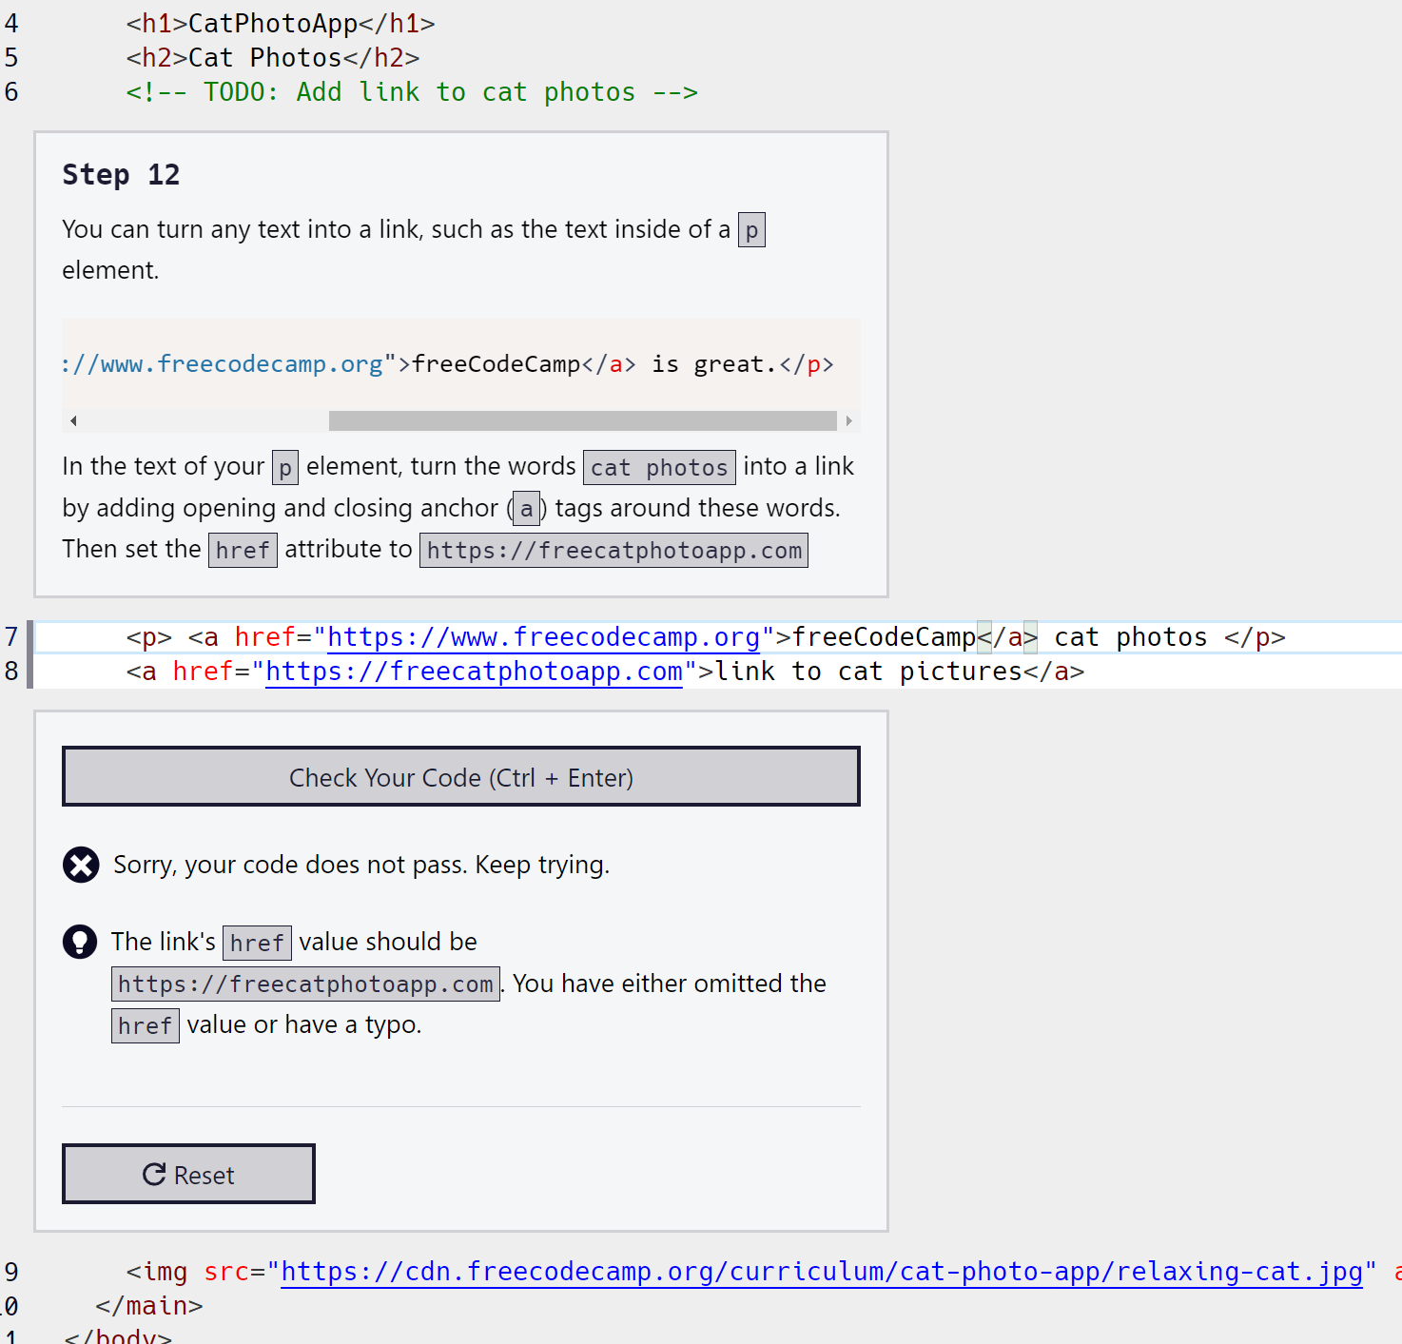The width and height of the screenshot is (1402, 1344).
Task: Click the left scroll arrow under the code example
Action: point(72,419)
